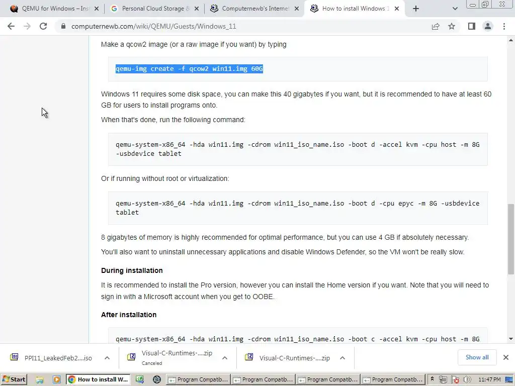Click the canceled Visual-C-Runtimes zip download
The image size is (515, 386).
177,357
